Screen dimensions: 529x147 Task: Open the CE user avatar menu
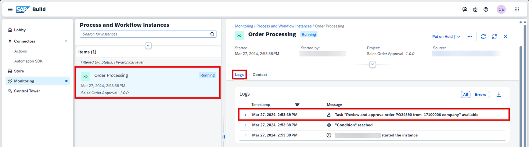click(501, 9)
